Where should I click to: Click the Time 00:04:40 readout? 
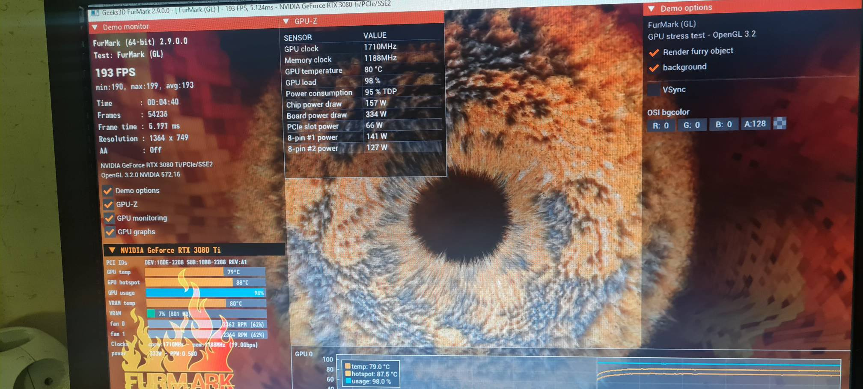tap(137, 103)
